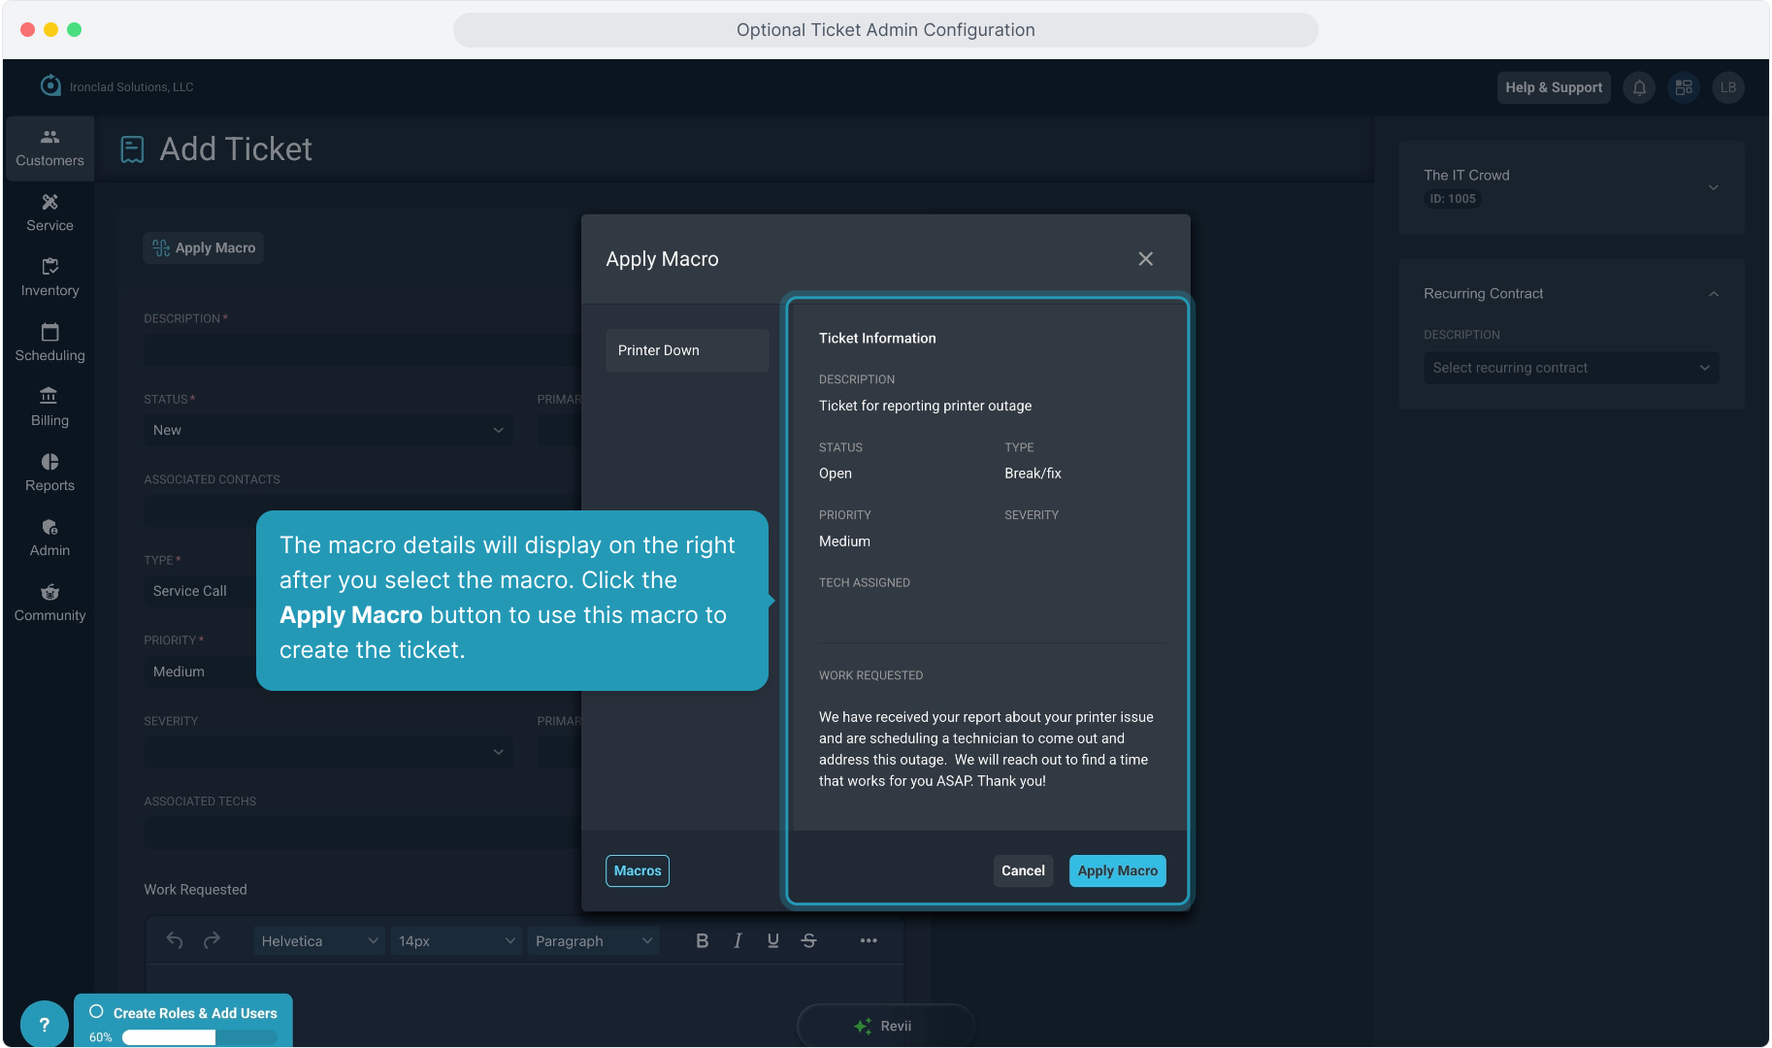This screenshot has height=1048, width=1772.
Task: Toggle the Create Roles & Add Users checklist item
Action: click(97, 1012)
